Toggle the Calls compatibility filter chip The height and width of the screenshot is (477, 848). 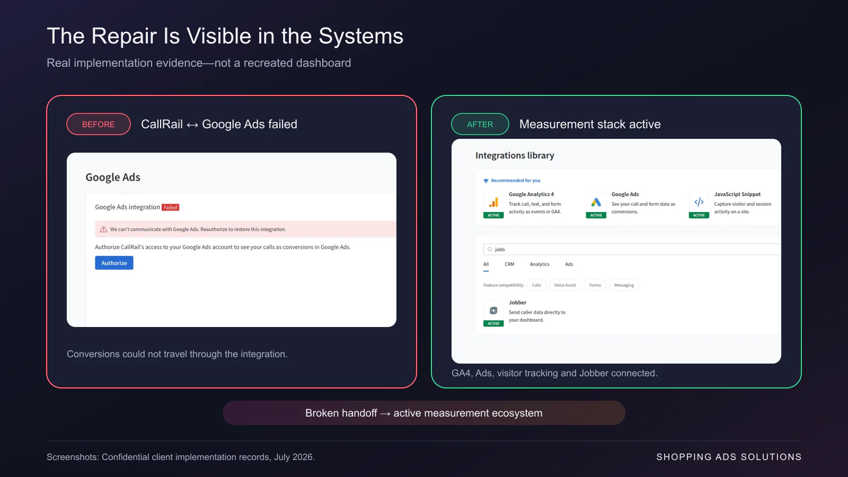(x=536, y=285)
